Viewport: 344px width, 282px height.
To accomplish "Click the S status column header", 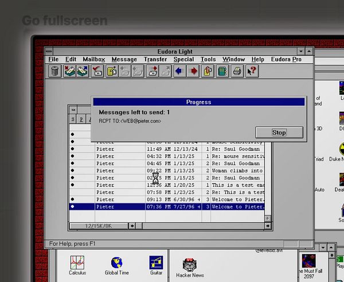I will pos(73,120).
